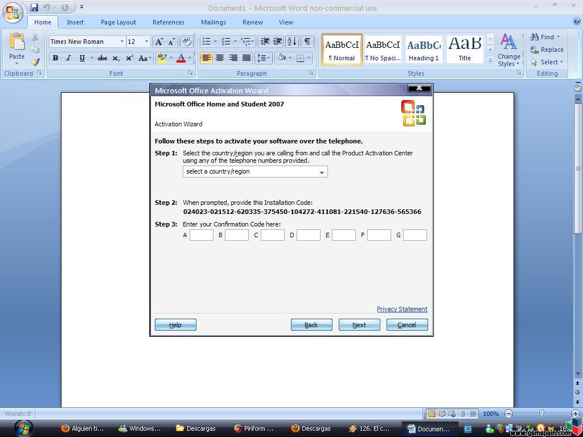Click the zoom slider in status bar
583x437 pixels.
click(541, 414)
